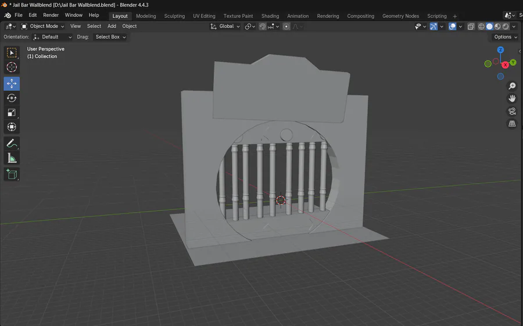This screenshot has width=523, height=326.
Task: Click the green Y axis gizmo circle
Action: coord(513,62)
